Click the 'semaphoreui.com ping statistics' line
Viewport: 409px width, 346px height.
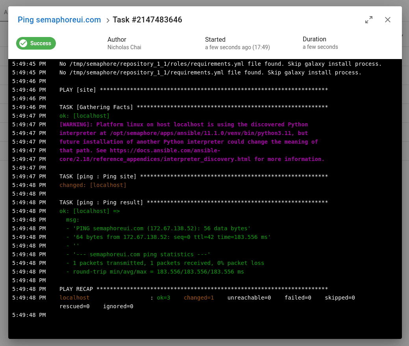pyautogui.click(x=138, y=254)
